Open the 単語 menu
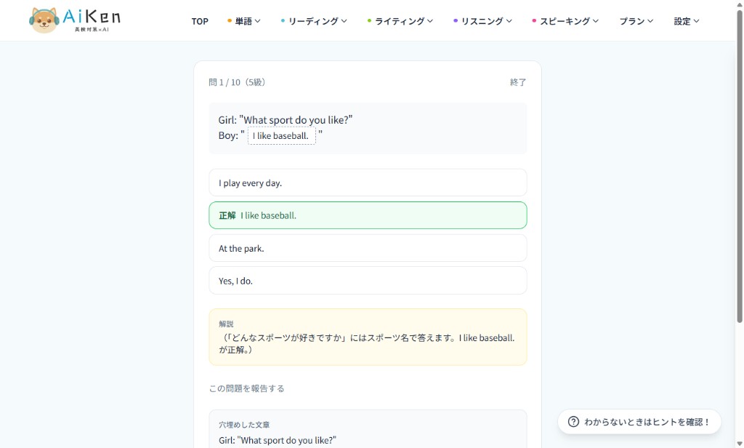The width and height of the screenshot is (744, 448). pyautogui.click(x=243, y=21)
